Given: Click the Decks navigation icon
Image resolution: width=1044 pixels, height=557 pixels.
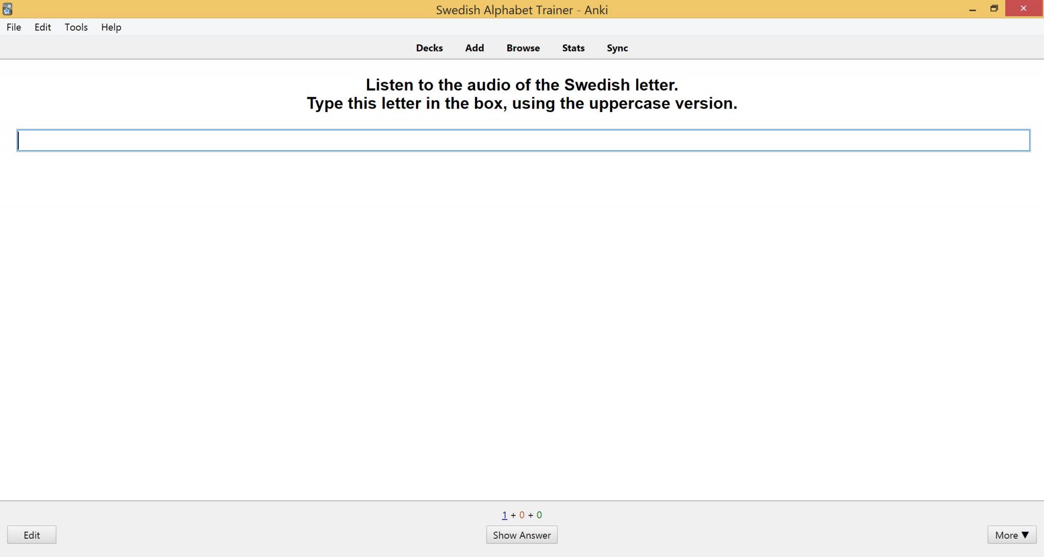Looking at the screenshot, I should click(x=429, y=47).
